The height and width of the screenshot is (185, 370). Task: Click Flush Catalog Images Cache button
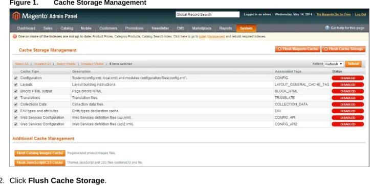(x=40, y=153)
